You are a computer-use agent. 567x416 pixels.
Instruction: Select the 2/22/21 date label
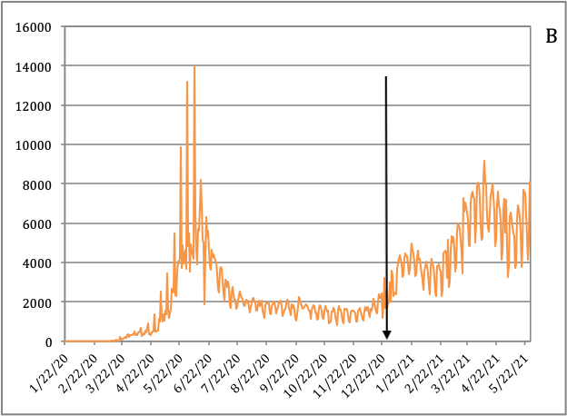pos(425,373)
